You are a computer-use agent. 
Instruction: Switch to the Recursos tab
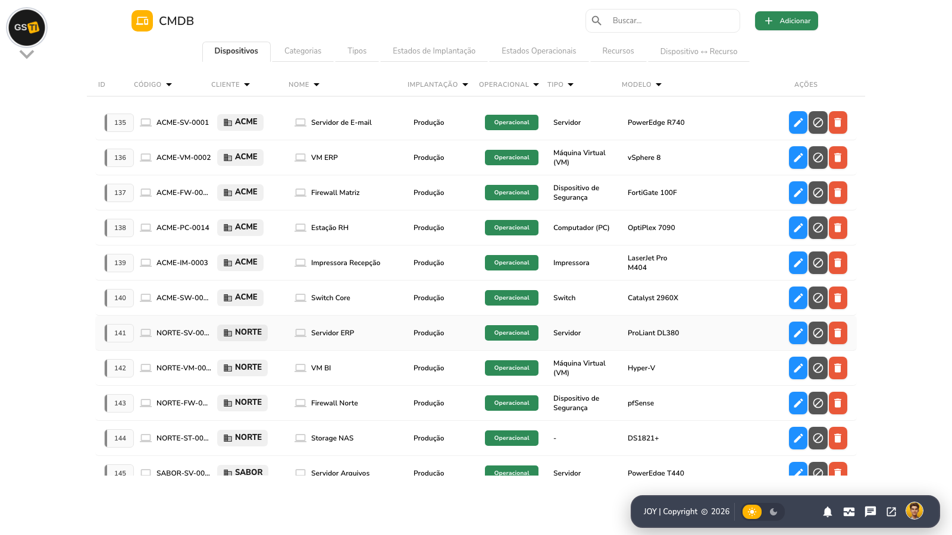coord(618,51)
